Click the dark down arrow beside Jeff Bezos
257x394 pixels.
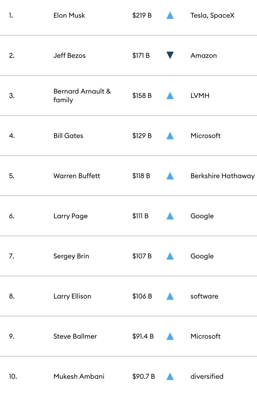[x=170, y=55]
